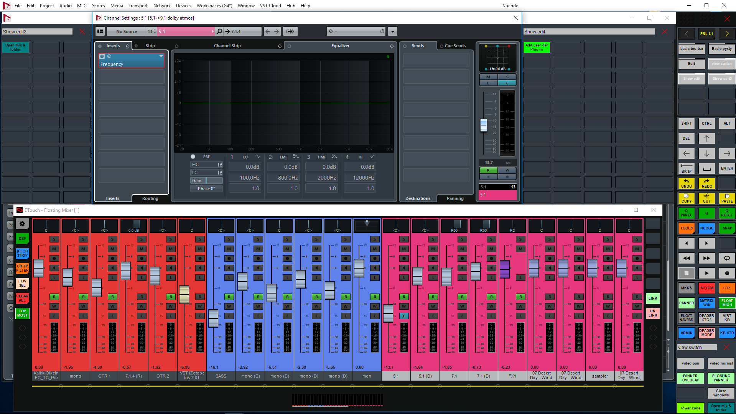Open the HC high-cut slope selector
Image resolution: width=736 pixels, height=414 pixels.
click(220, 165)
